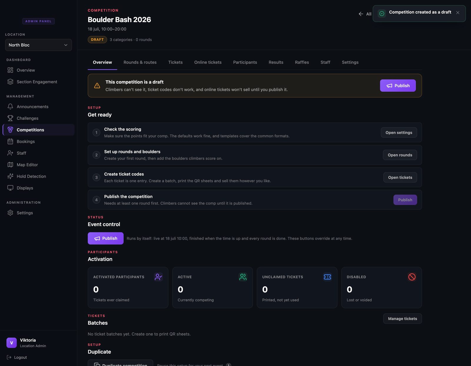Screen dimensions: 471x366
Task: Select the Online tickets tab
Action: coord(208,62)
